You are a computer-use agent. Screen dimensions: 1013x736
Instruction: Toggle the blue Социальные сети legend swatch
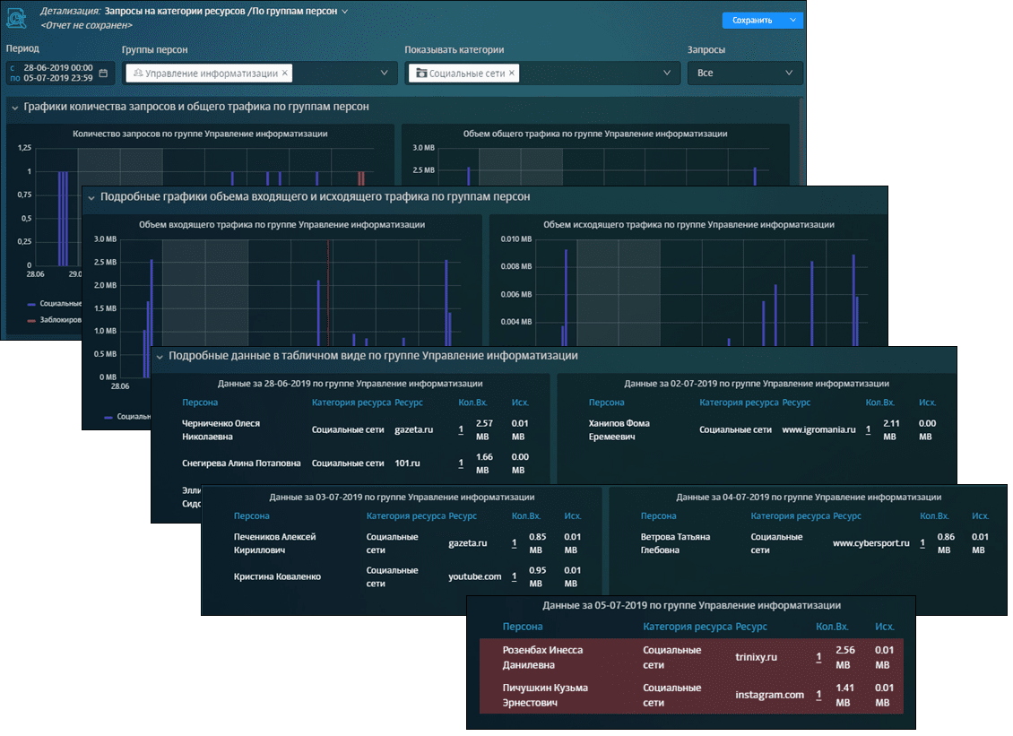click(31, 304)
